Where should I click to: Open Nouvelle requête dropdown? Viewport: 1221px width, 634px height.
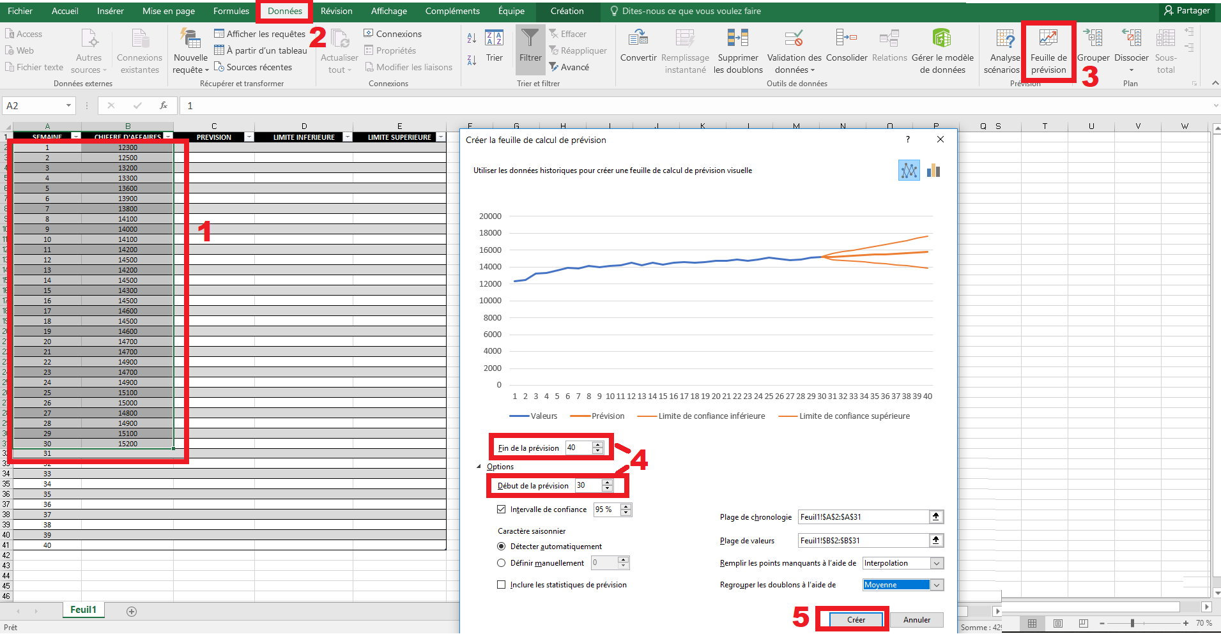tap(190, 63)
